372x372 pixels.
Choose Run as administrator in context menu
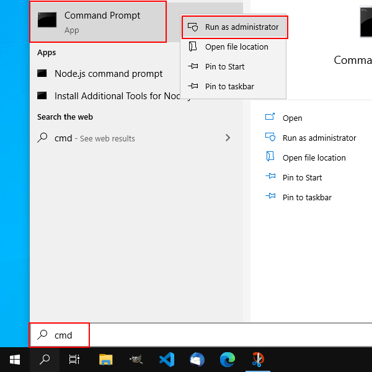pos(235,27)
